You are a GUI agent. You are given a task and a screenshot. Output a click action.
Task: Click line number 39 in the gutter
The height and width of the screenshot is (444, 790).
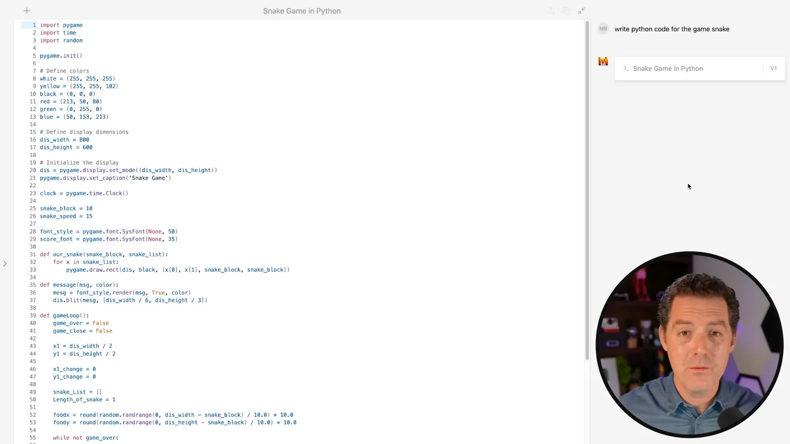tap(33, 316)
